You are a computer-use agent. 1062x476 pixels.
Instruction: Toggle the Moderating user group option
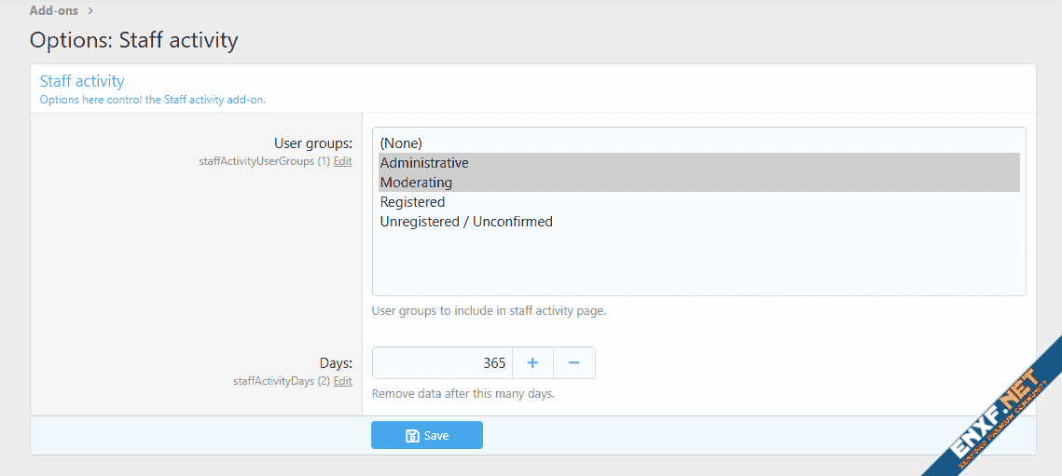pos(416,183)
